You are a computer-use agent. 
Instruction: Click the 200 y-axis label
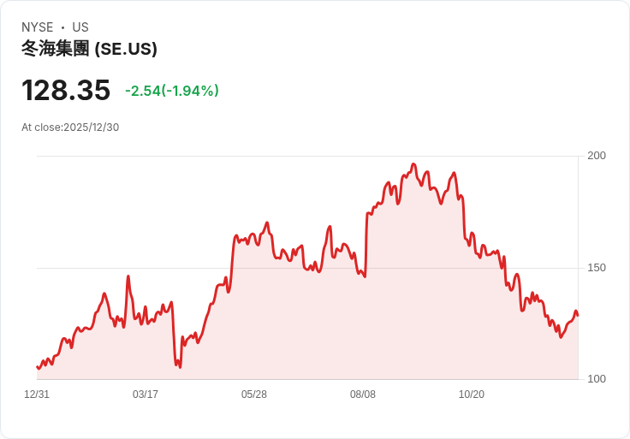[597, 156]
